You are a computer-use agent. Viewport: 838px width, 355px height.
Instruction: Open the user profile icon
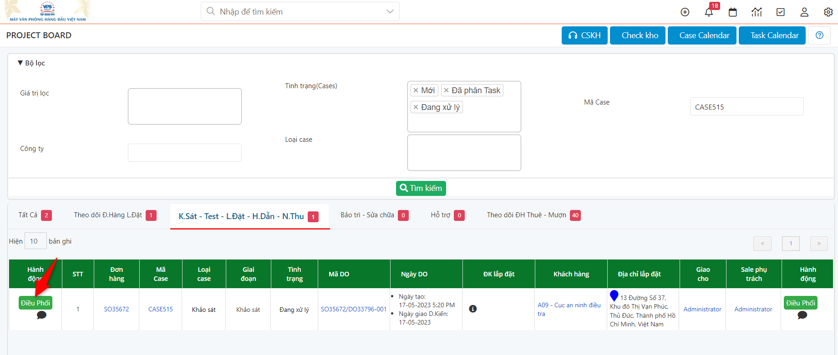coord(804,12)
